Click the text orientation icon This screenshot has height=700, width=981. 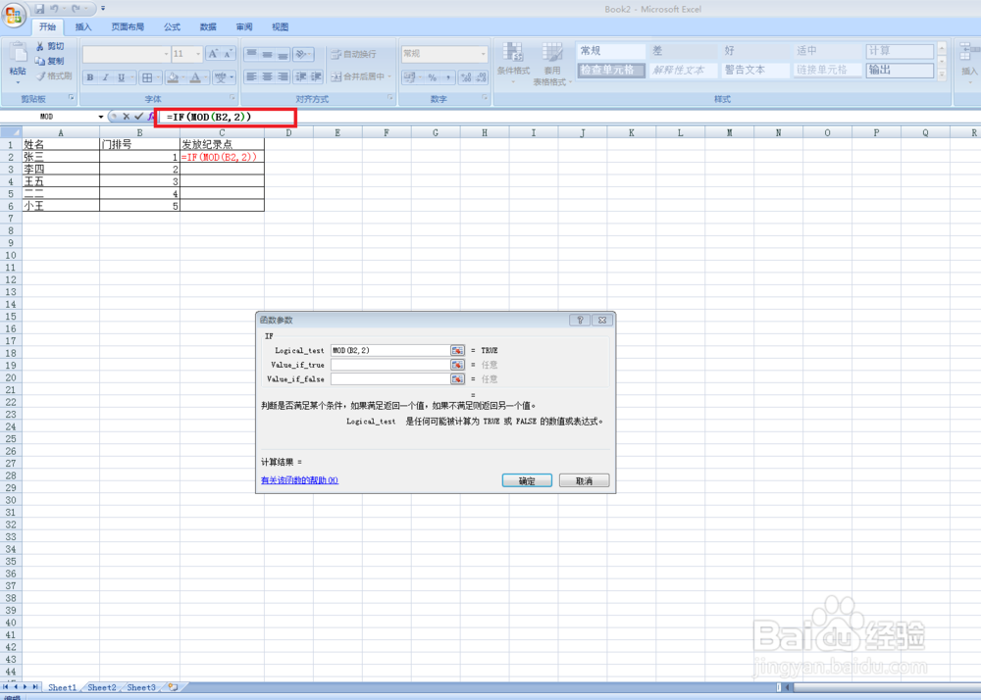[303, 54]
